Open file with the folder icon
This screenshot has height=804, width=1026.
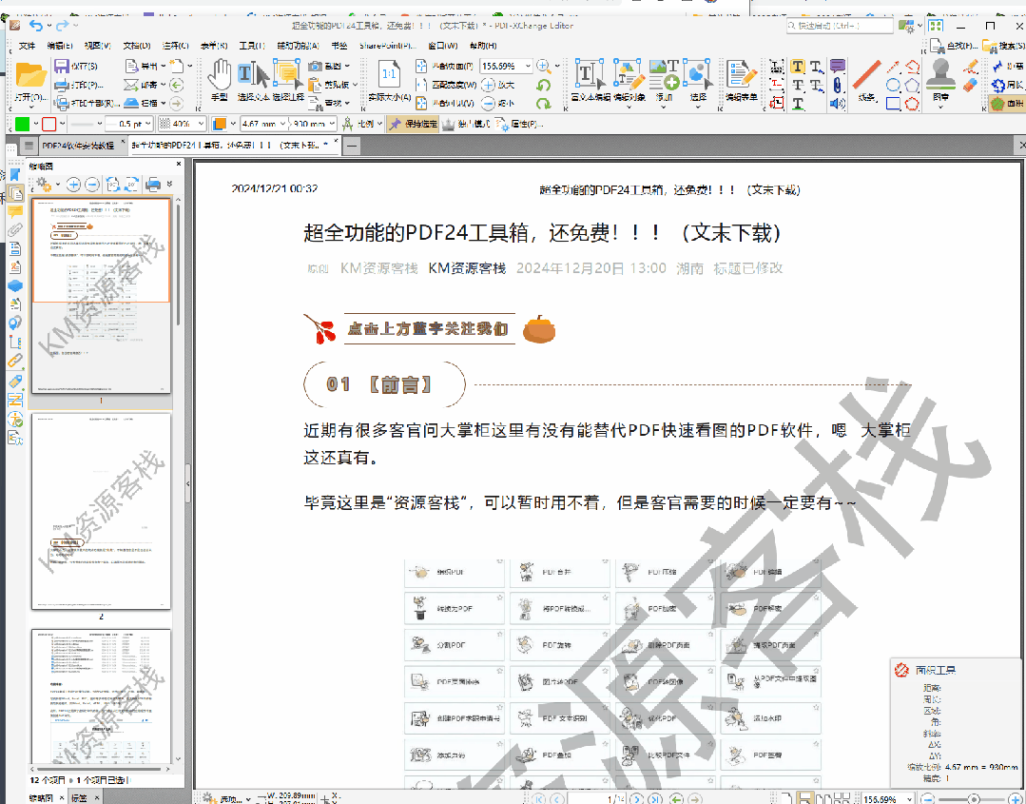30,80
